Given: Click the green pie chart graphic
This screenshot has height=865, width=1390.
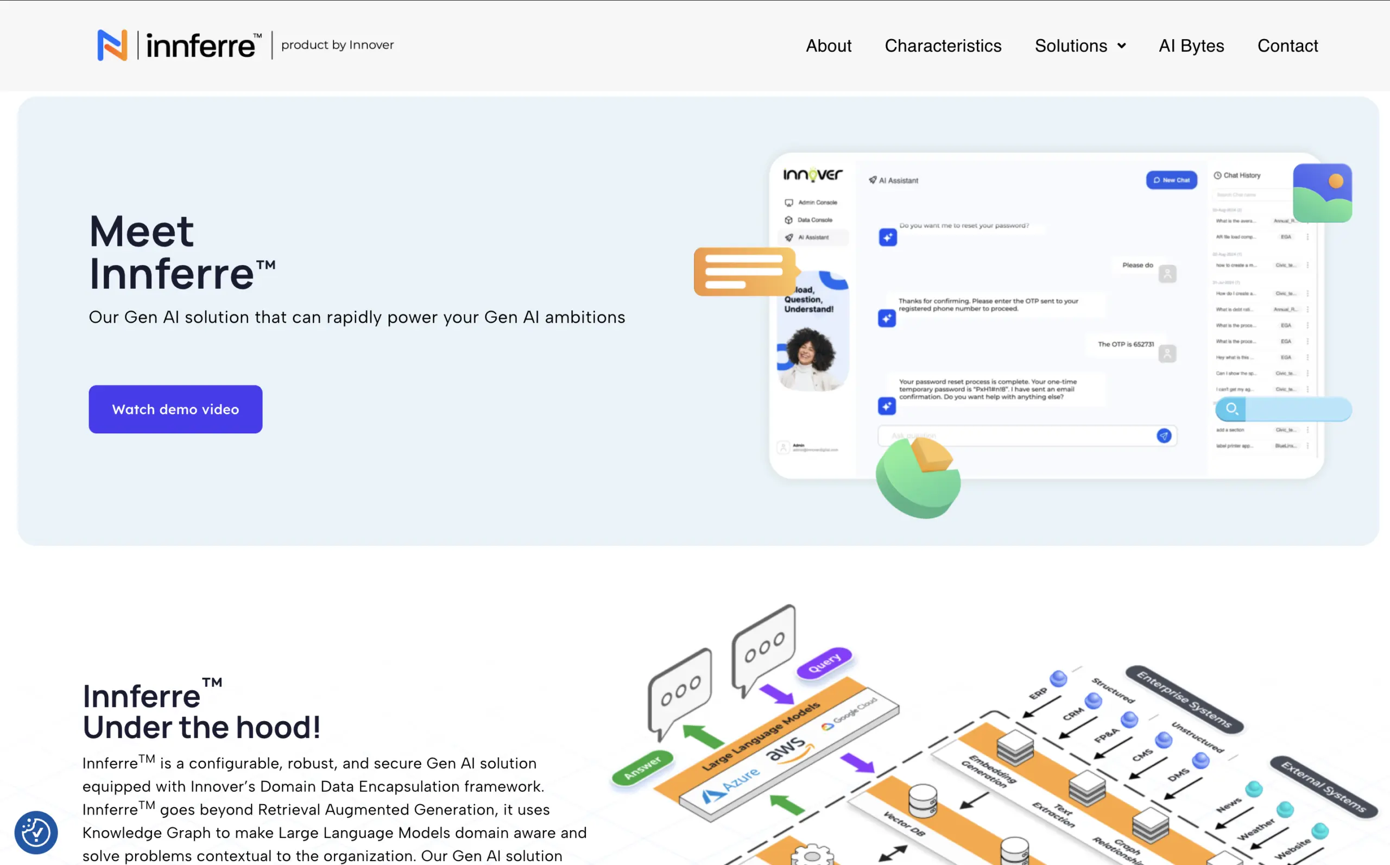Looking at the screenshot, I should (918, 478).
